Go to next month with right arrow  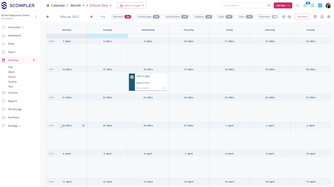91,17
